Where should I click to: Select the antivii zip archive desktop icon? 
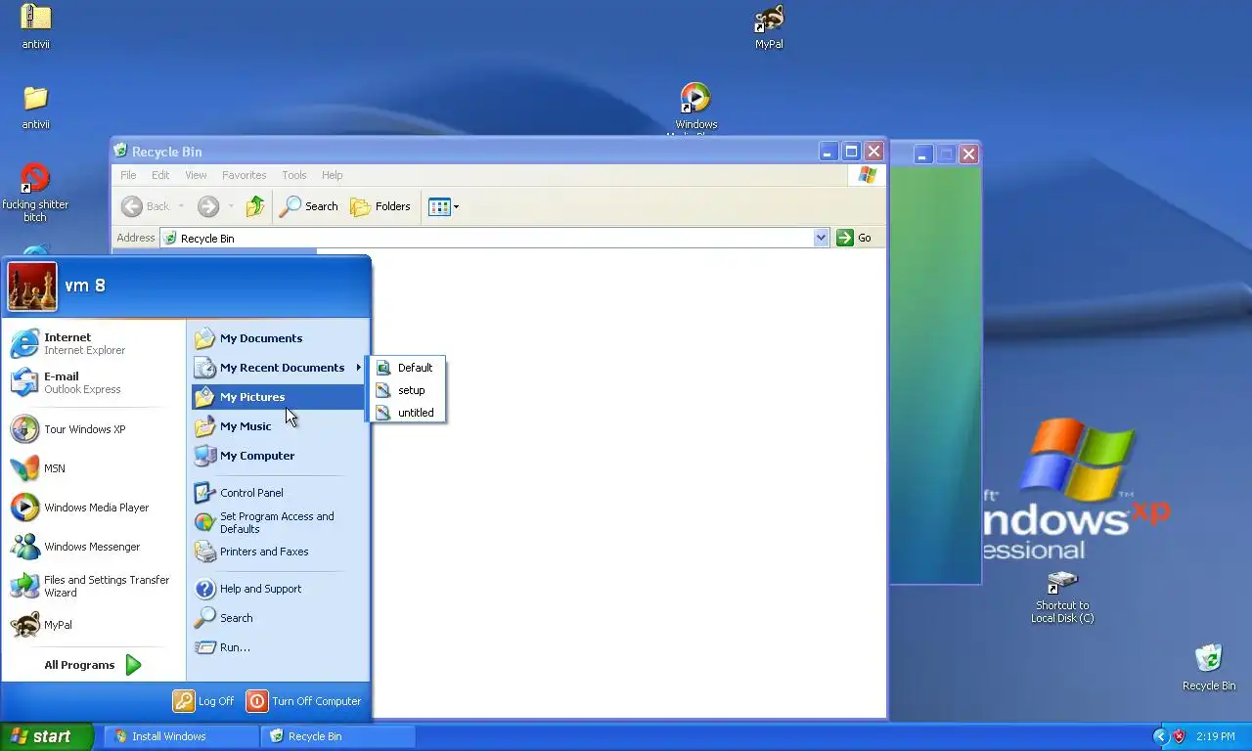click(36, 26)
